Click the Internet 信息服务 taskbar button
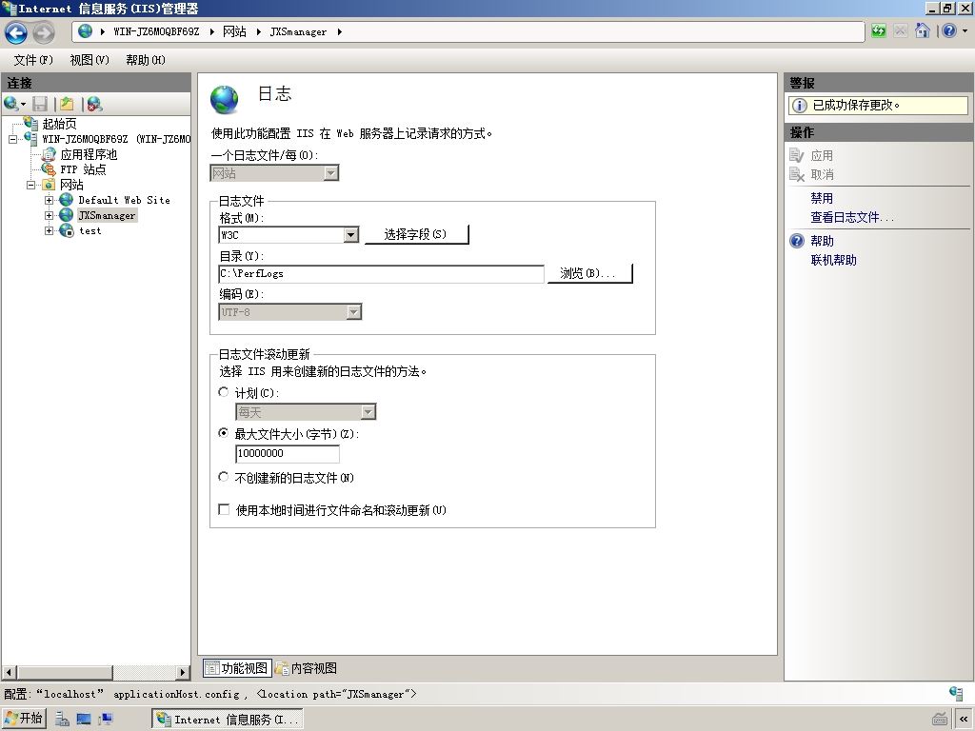The height and width of the screenshot is (731, 975). tap(228, 720)
